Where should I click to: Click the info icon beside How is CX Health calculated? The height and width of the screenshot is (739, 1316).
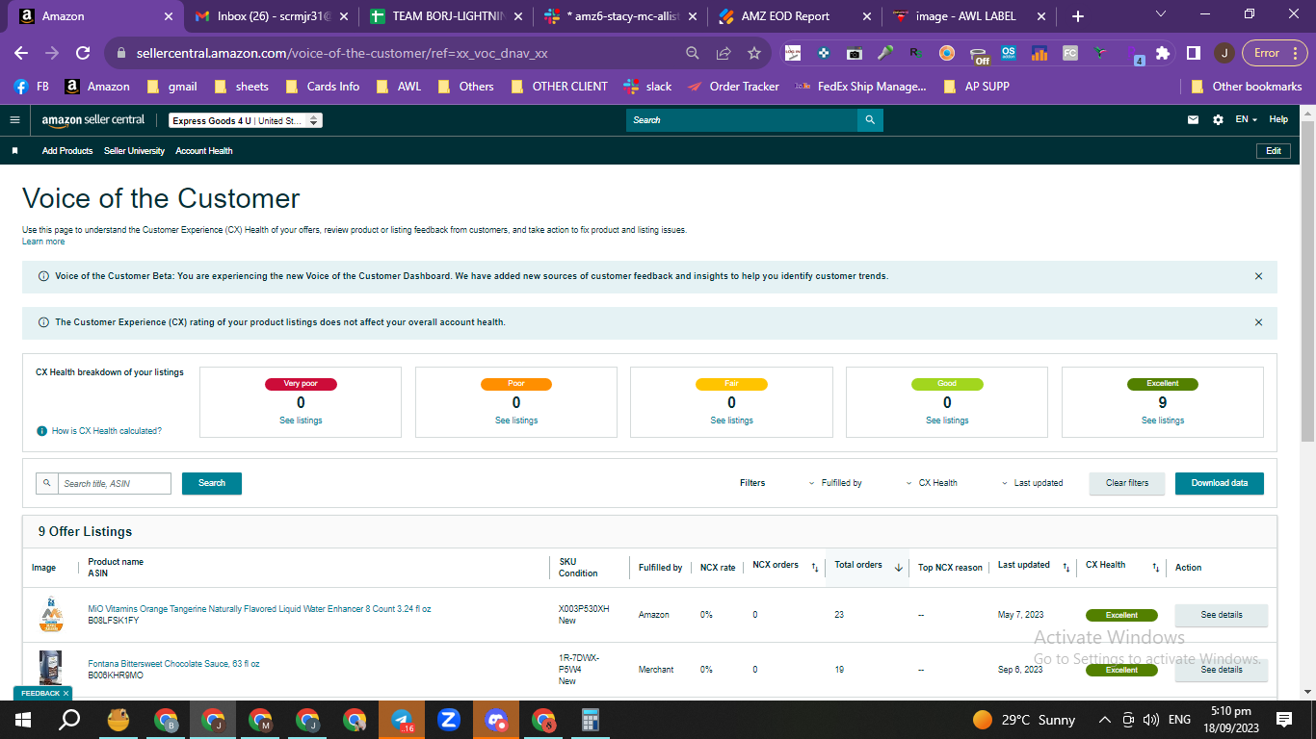pyautogui.click(x=41, y=431)
